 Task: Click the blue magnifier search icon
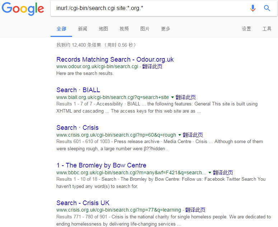pyautogui.click(x=267, y=8)
